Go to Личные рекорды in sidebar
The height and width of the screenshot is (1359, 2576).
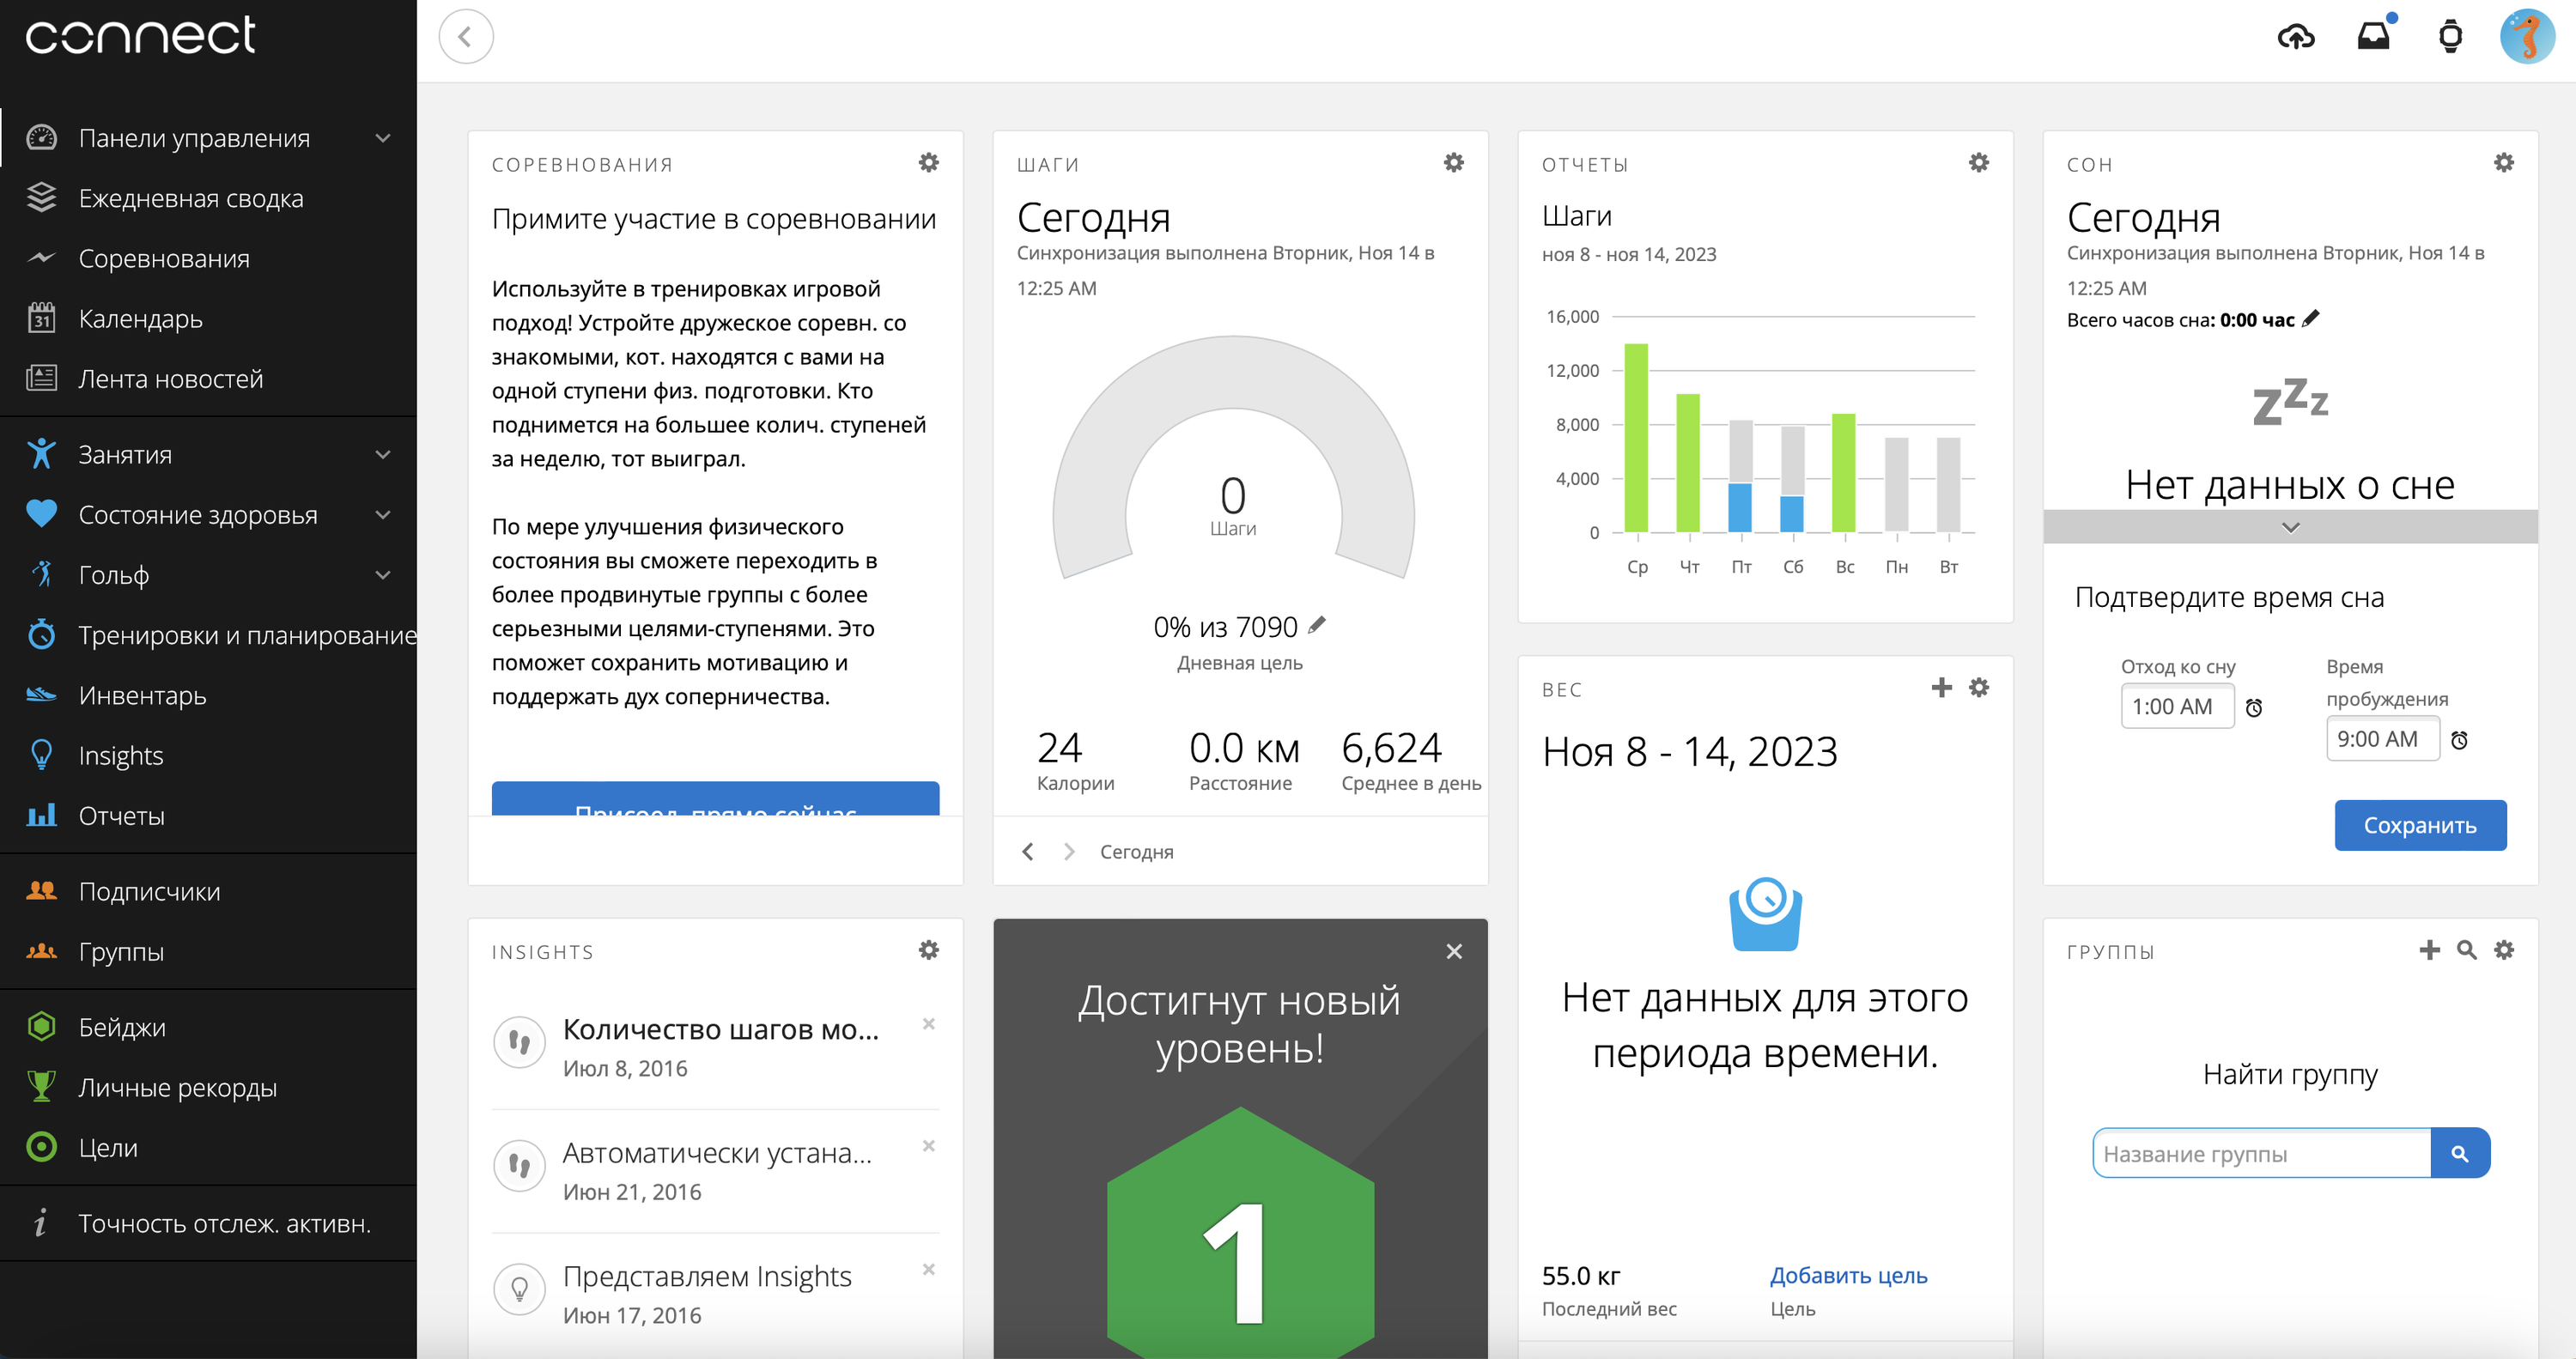point(177,1087)
